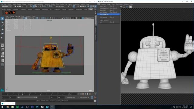Screen dimensions: 194x109
Task: Activate the Move tool in toolbox
Action: point(2,30)
